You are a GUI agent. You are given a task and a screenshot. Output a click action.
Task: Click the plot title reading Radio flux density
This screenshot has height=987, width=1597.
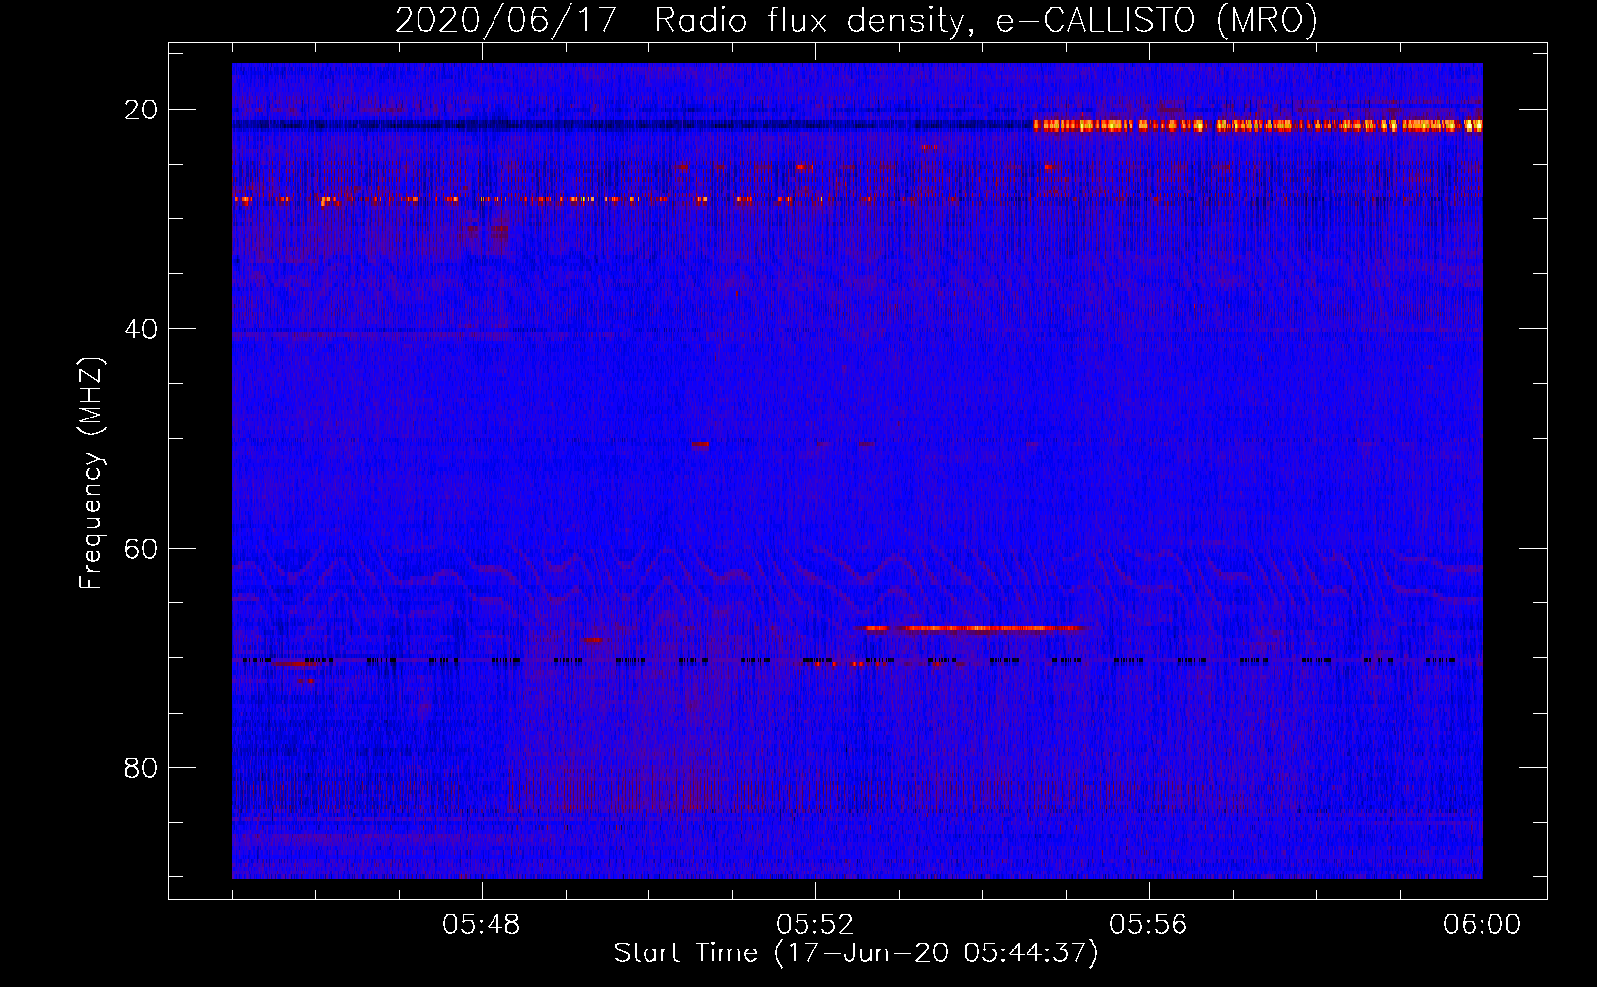808,20
